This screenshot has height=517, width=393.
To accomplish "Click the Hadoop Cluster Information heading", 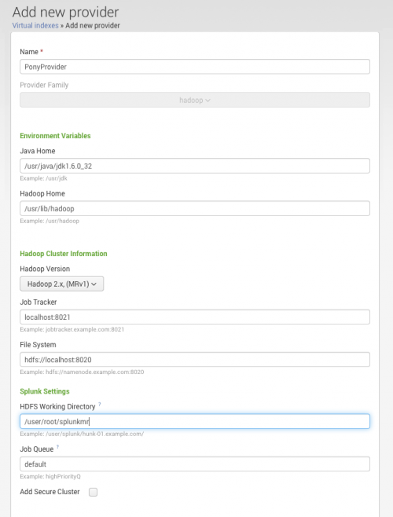I will tap(64, 254).
